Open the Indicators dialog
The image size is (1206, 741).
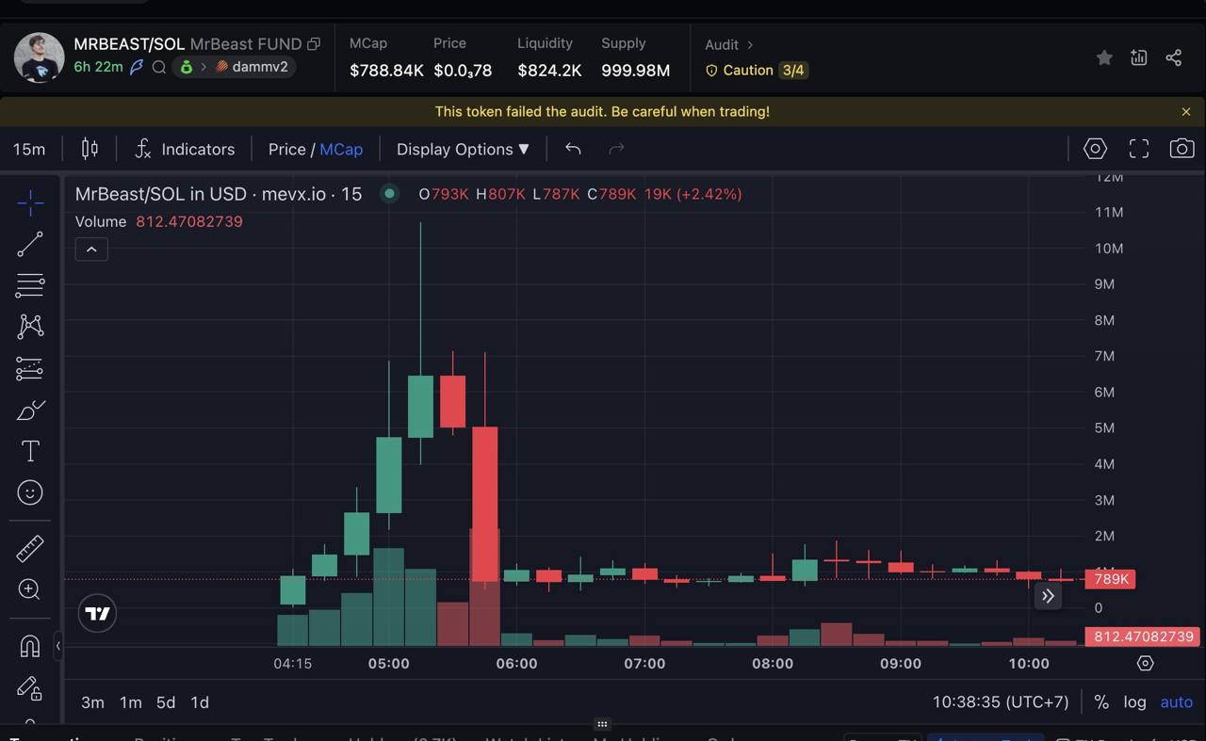coord(185,149)
